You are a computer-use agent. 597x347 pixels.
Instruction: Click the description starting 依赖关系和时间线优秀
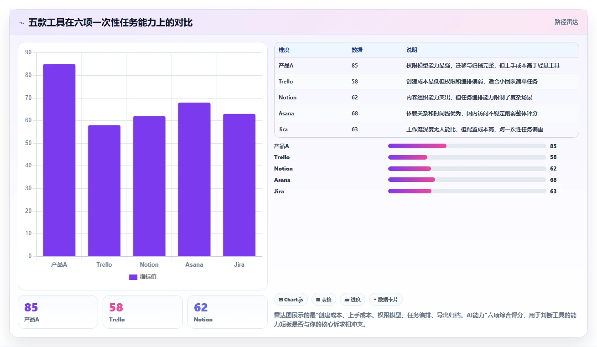pos(472,114)
